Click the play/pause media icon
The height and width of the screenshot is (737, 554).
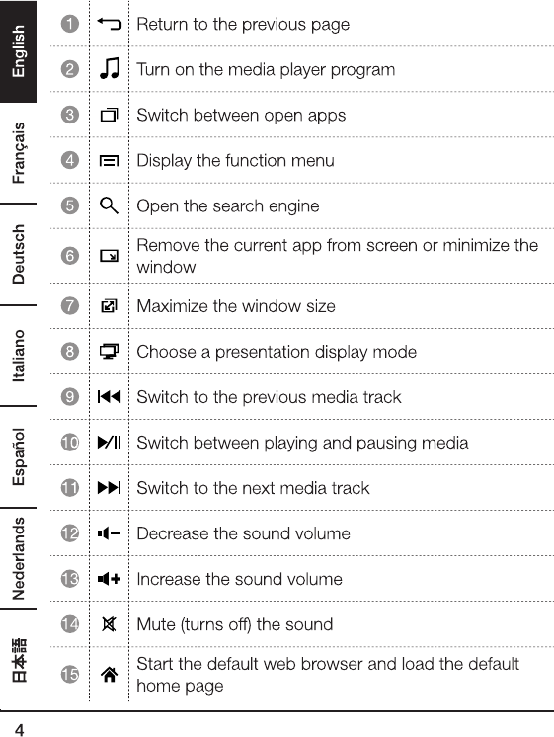[x=109, y=443]
